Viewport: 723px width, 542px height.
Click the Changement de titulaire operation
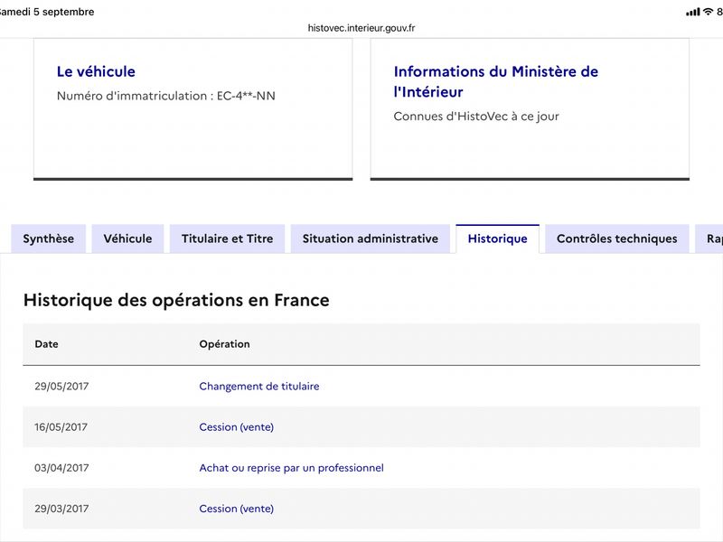259,387
